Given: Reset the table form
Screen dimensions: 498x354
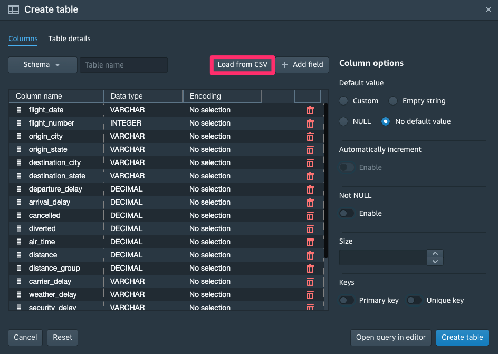Looking at the screenshot, I should click(x=63, y=337).
